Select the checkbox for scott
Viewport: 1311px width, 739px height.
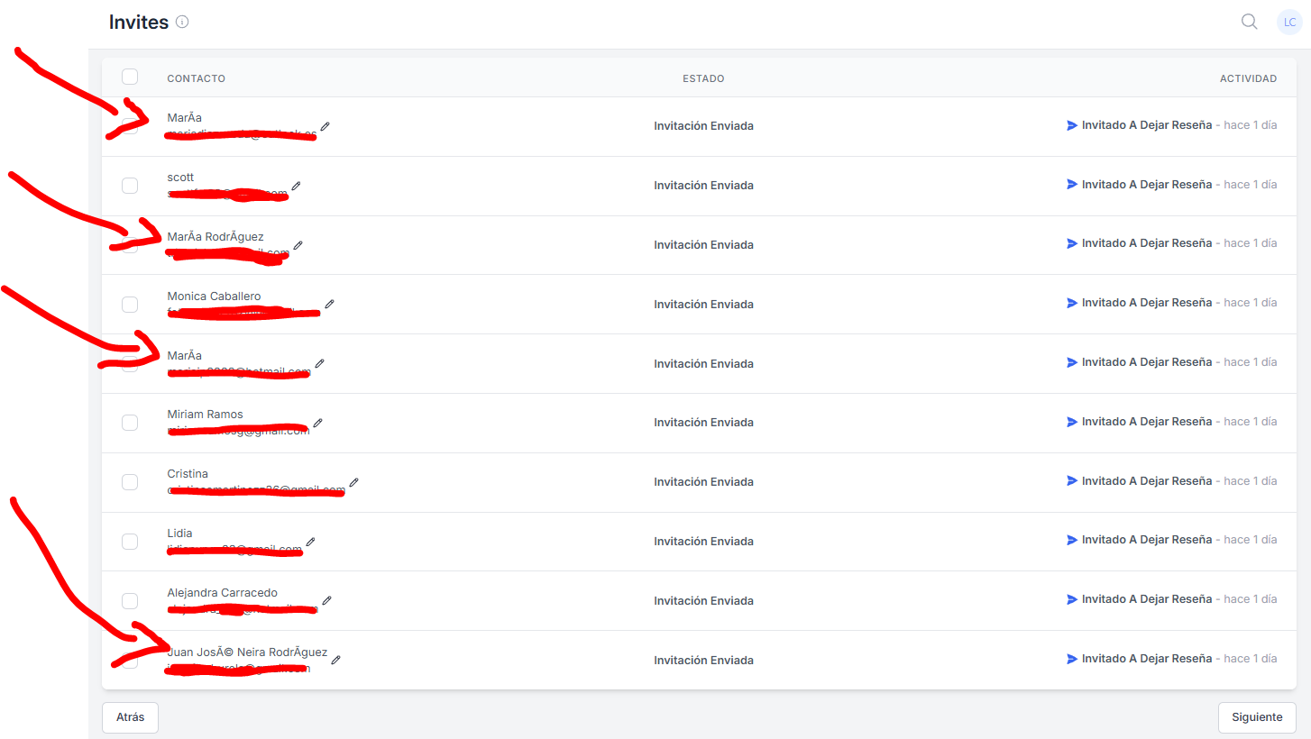click(130, 186)
